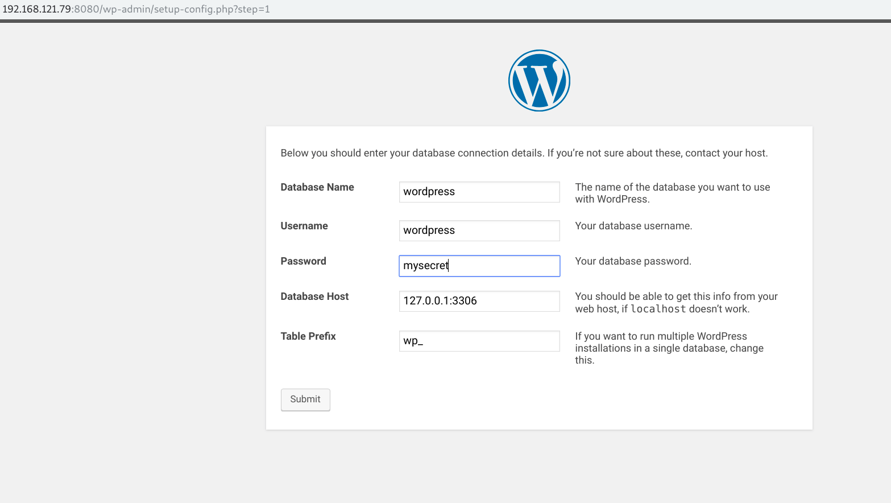Click the "Table Prefix" field label
891x503 pixels.
[308, 336]
